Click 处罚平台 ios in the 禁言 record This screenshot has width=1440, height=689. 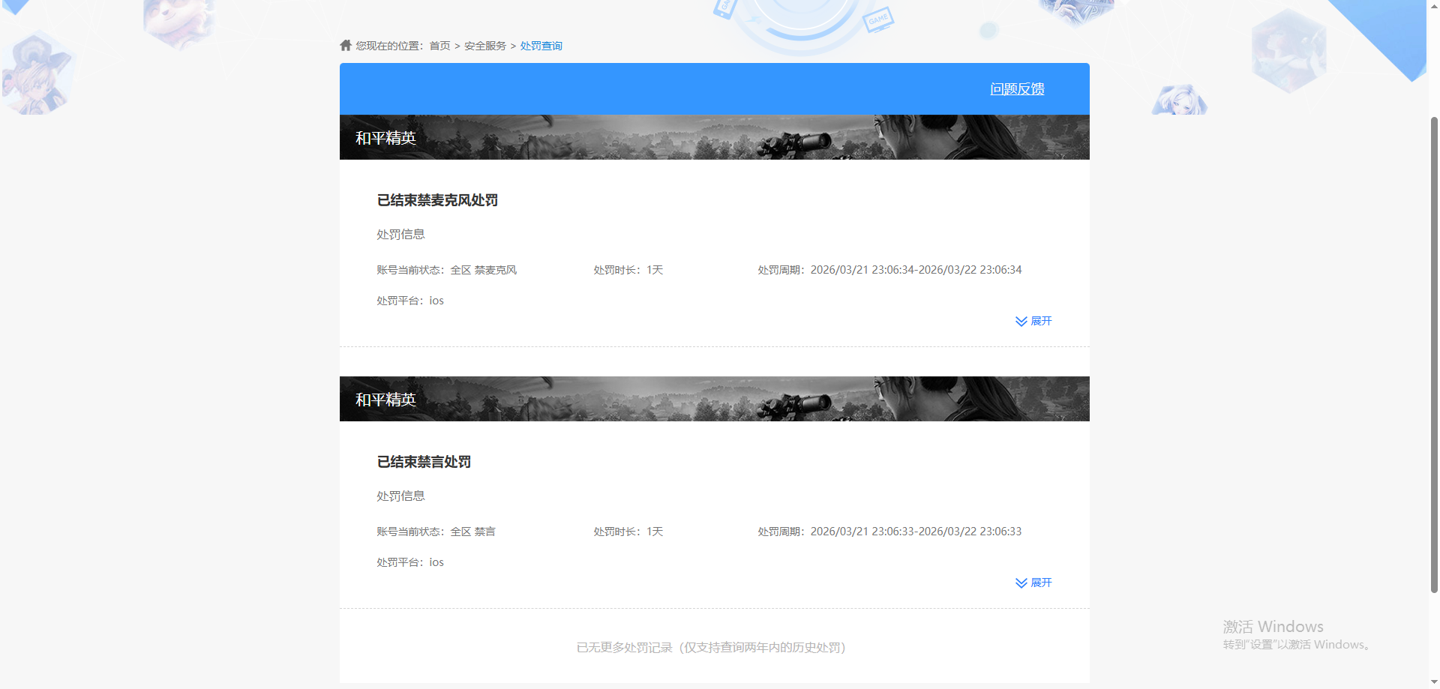pyautogui.click(x=410, y=562)
